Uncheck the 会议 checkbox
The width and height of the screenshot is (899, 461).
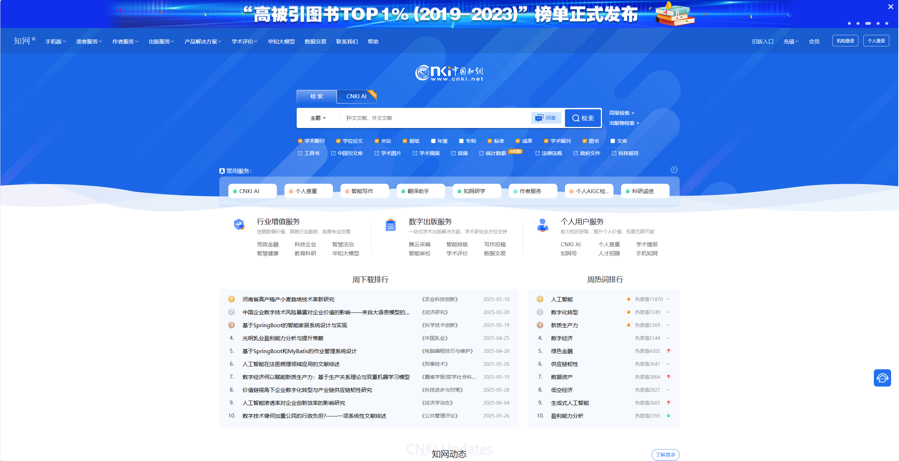point(377,141)
